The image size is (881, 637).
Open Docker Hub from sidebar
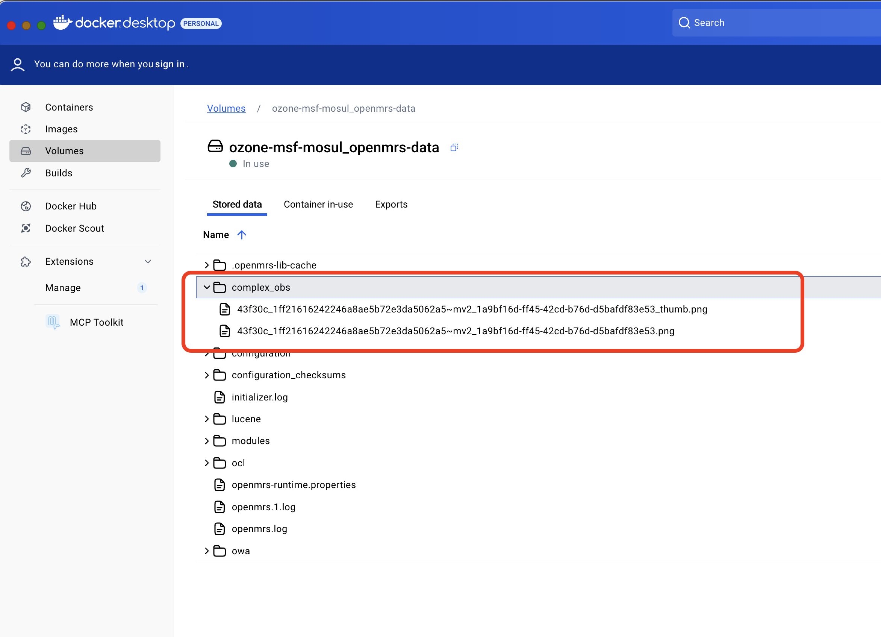tap(85, 206)
